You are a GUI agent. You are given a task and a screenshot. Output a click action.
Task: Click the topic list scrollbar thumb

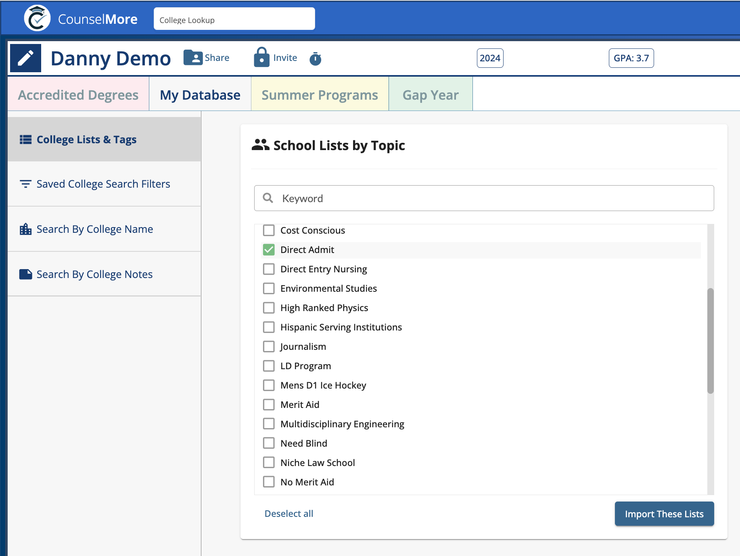point(710,341)
